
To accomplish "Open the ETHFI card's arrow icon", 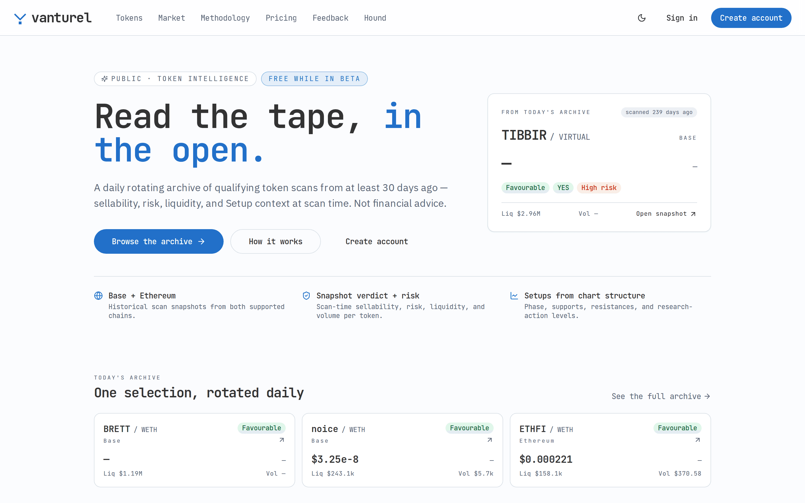I will pos(698,440).
